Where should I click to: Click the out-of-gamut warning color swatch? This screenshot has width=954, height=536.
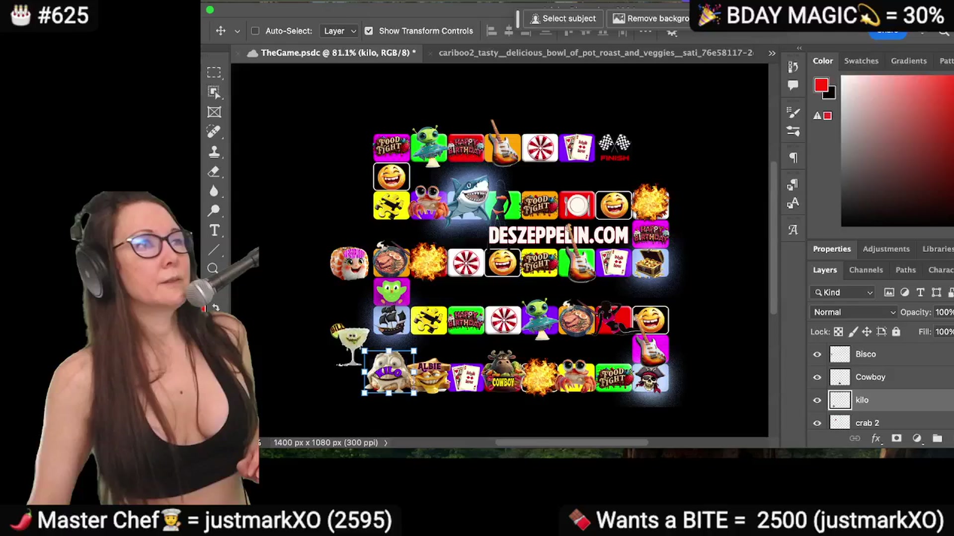pos(827,116)
